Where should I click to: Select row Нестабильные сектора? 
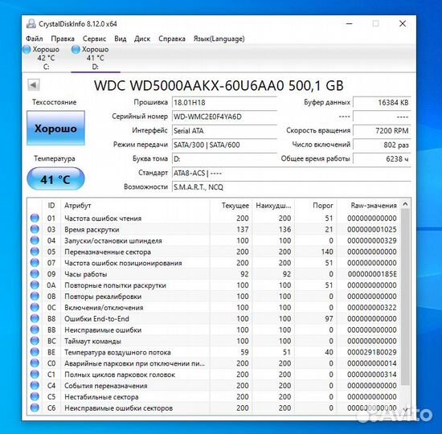tap(214, 396)
